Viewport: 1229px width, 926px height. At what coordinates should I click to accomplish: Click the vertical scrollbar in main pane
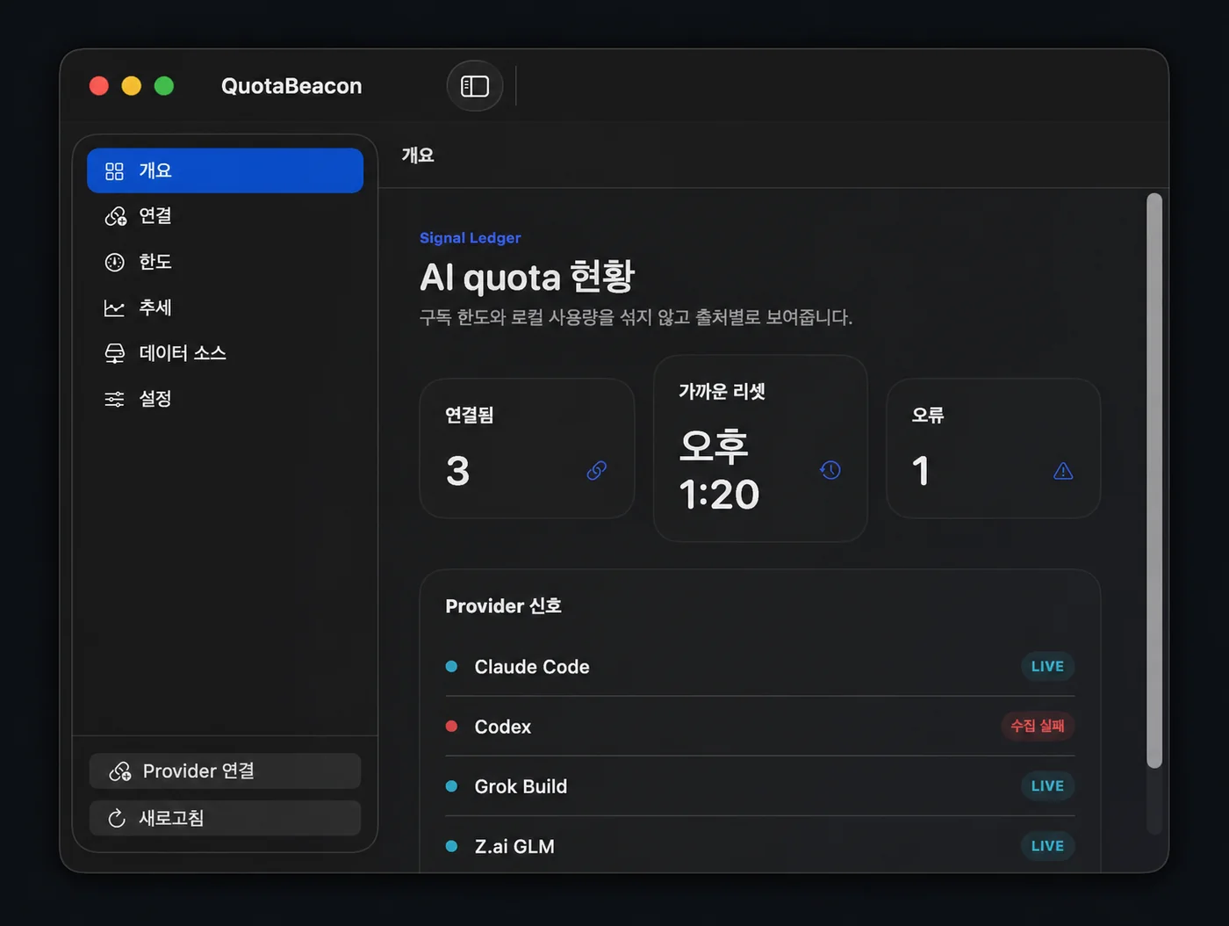(1154, 481)
